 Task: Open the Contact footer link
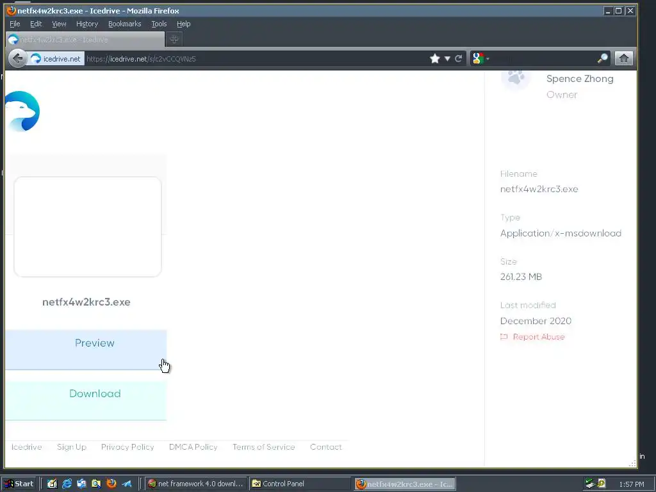pyautogui.click(x=326, y=447)
